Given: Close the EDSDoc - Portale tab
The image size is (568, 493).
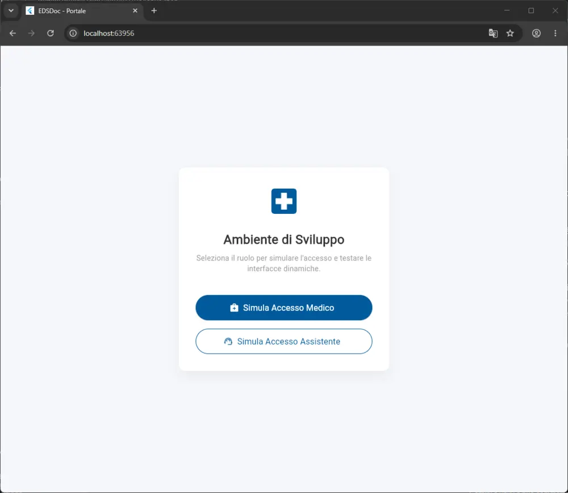Looking at the screenshot, I should coord(135,11).
